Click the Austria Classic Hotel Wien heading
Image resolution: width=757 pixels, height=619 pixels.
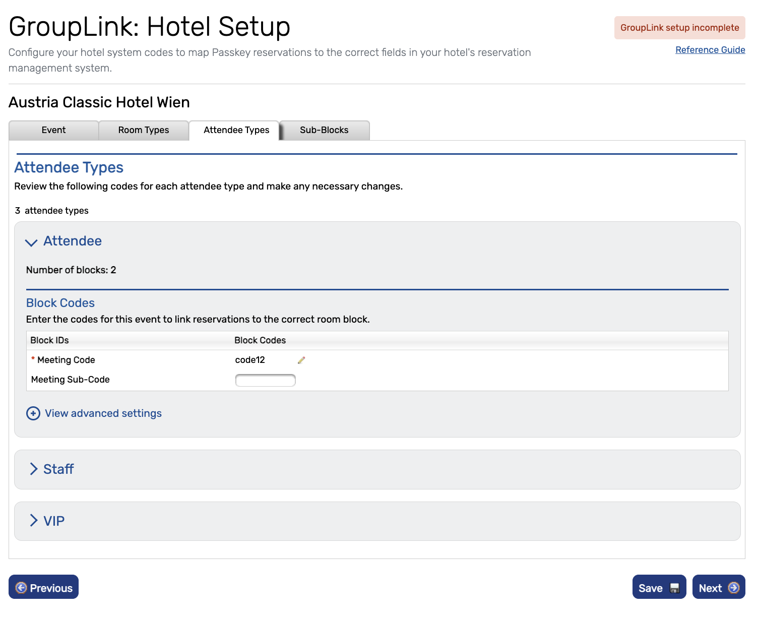click(99, 102)
